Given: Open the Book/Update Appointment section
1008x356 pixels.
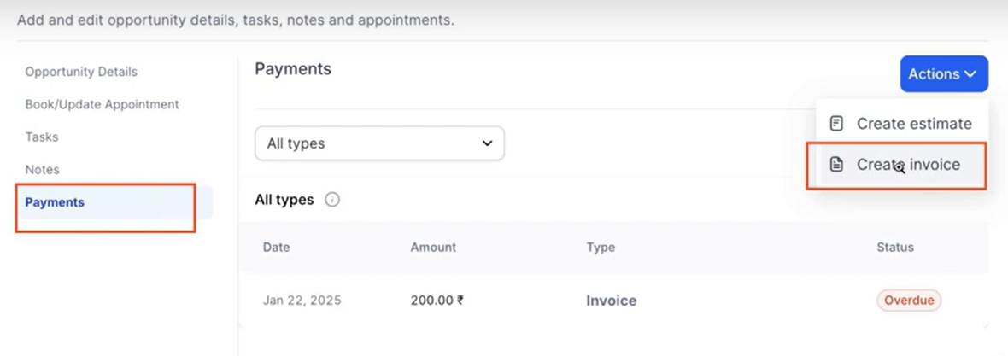Looking at the screenshot, I should tap(102, 104).
